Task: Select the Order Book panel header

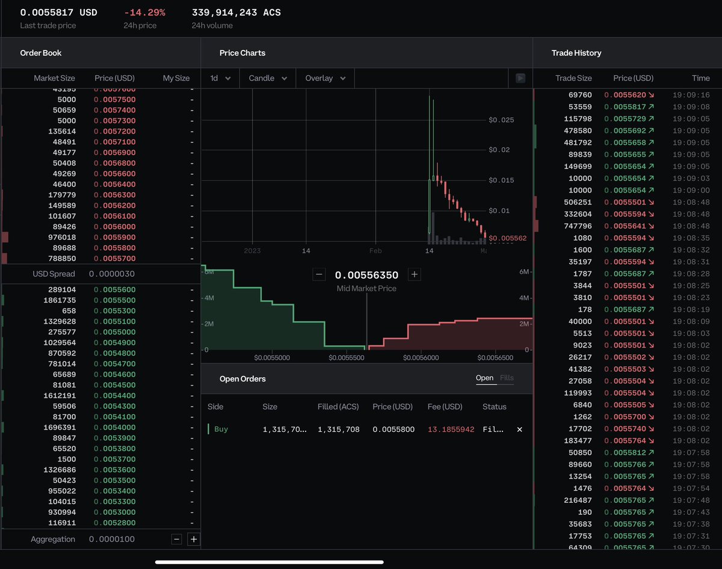Action: click(x=41, y=53)
